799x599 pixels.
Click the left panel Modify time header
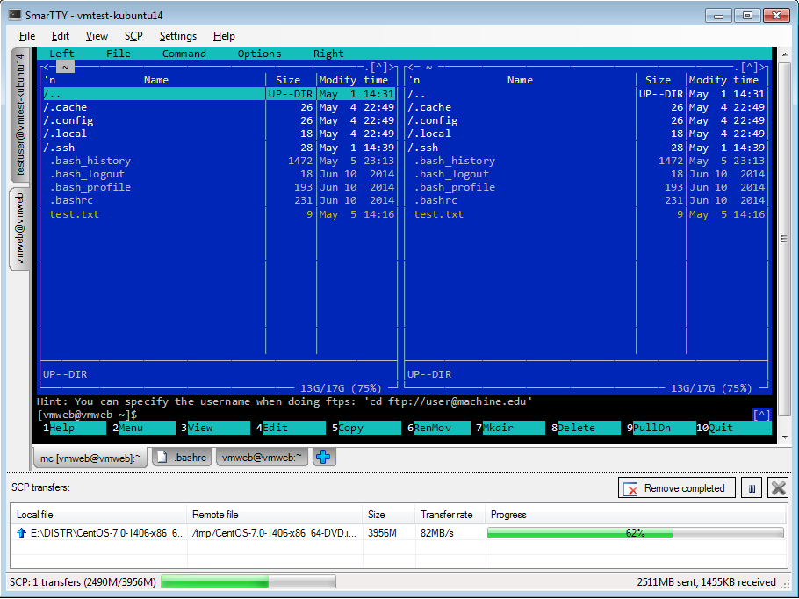click(354, 80)
